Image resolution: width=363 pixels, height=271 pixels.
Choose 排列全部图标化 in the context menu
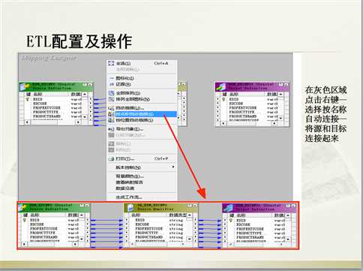pyautogui.click(x=142, y=99)
